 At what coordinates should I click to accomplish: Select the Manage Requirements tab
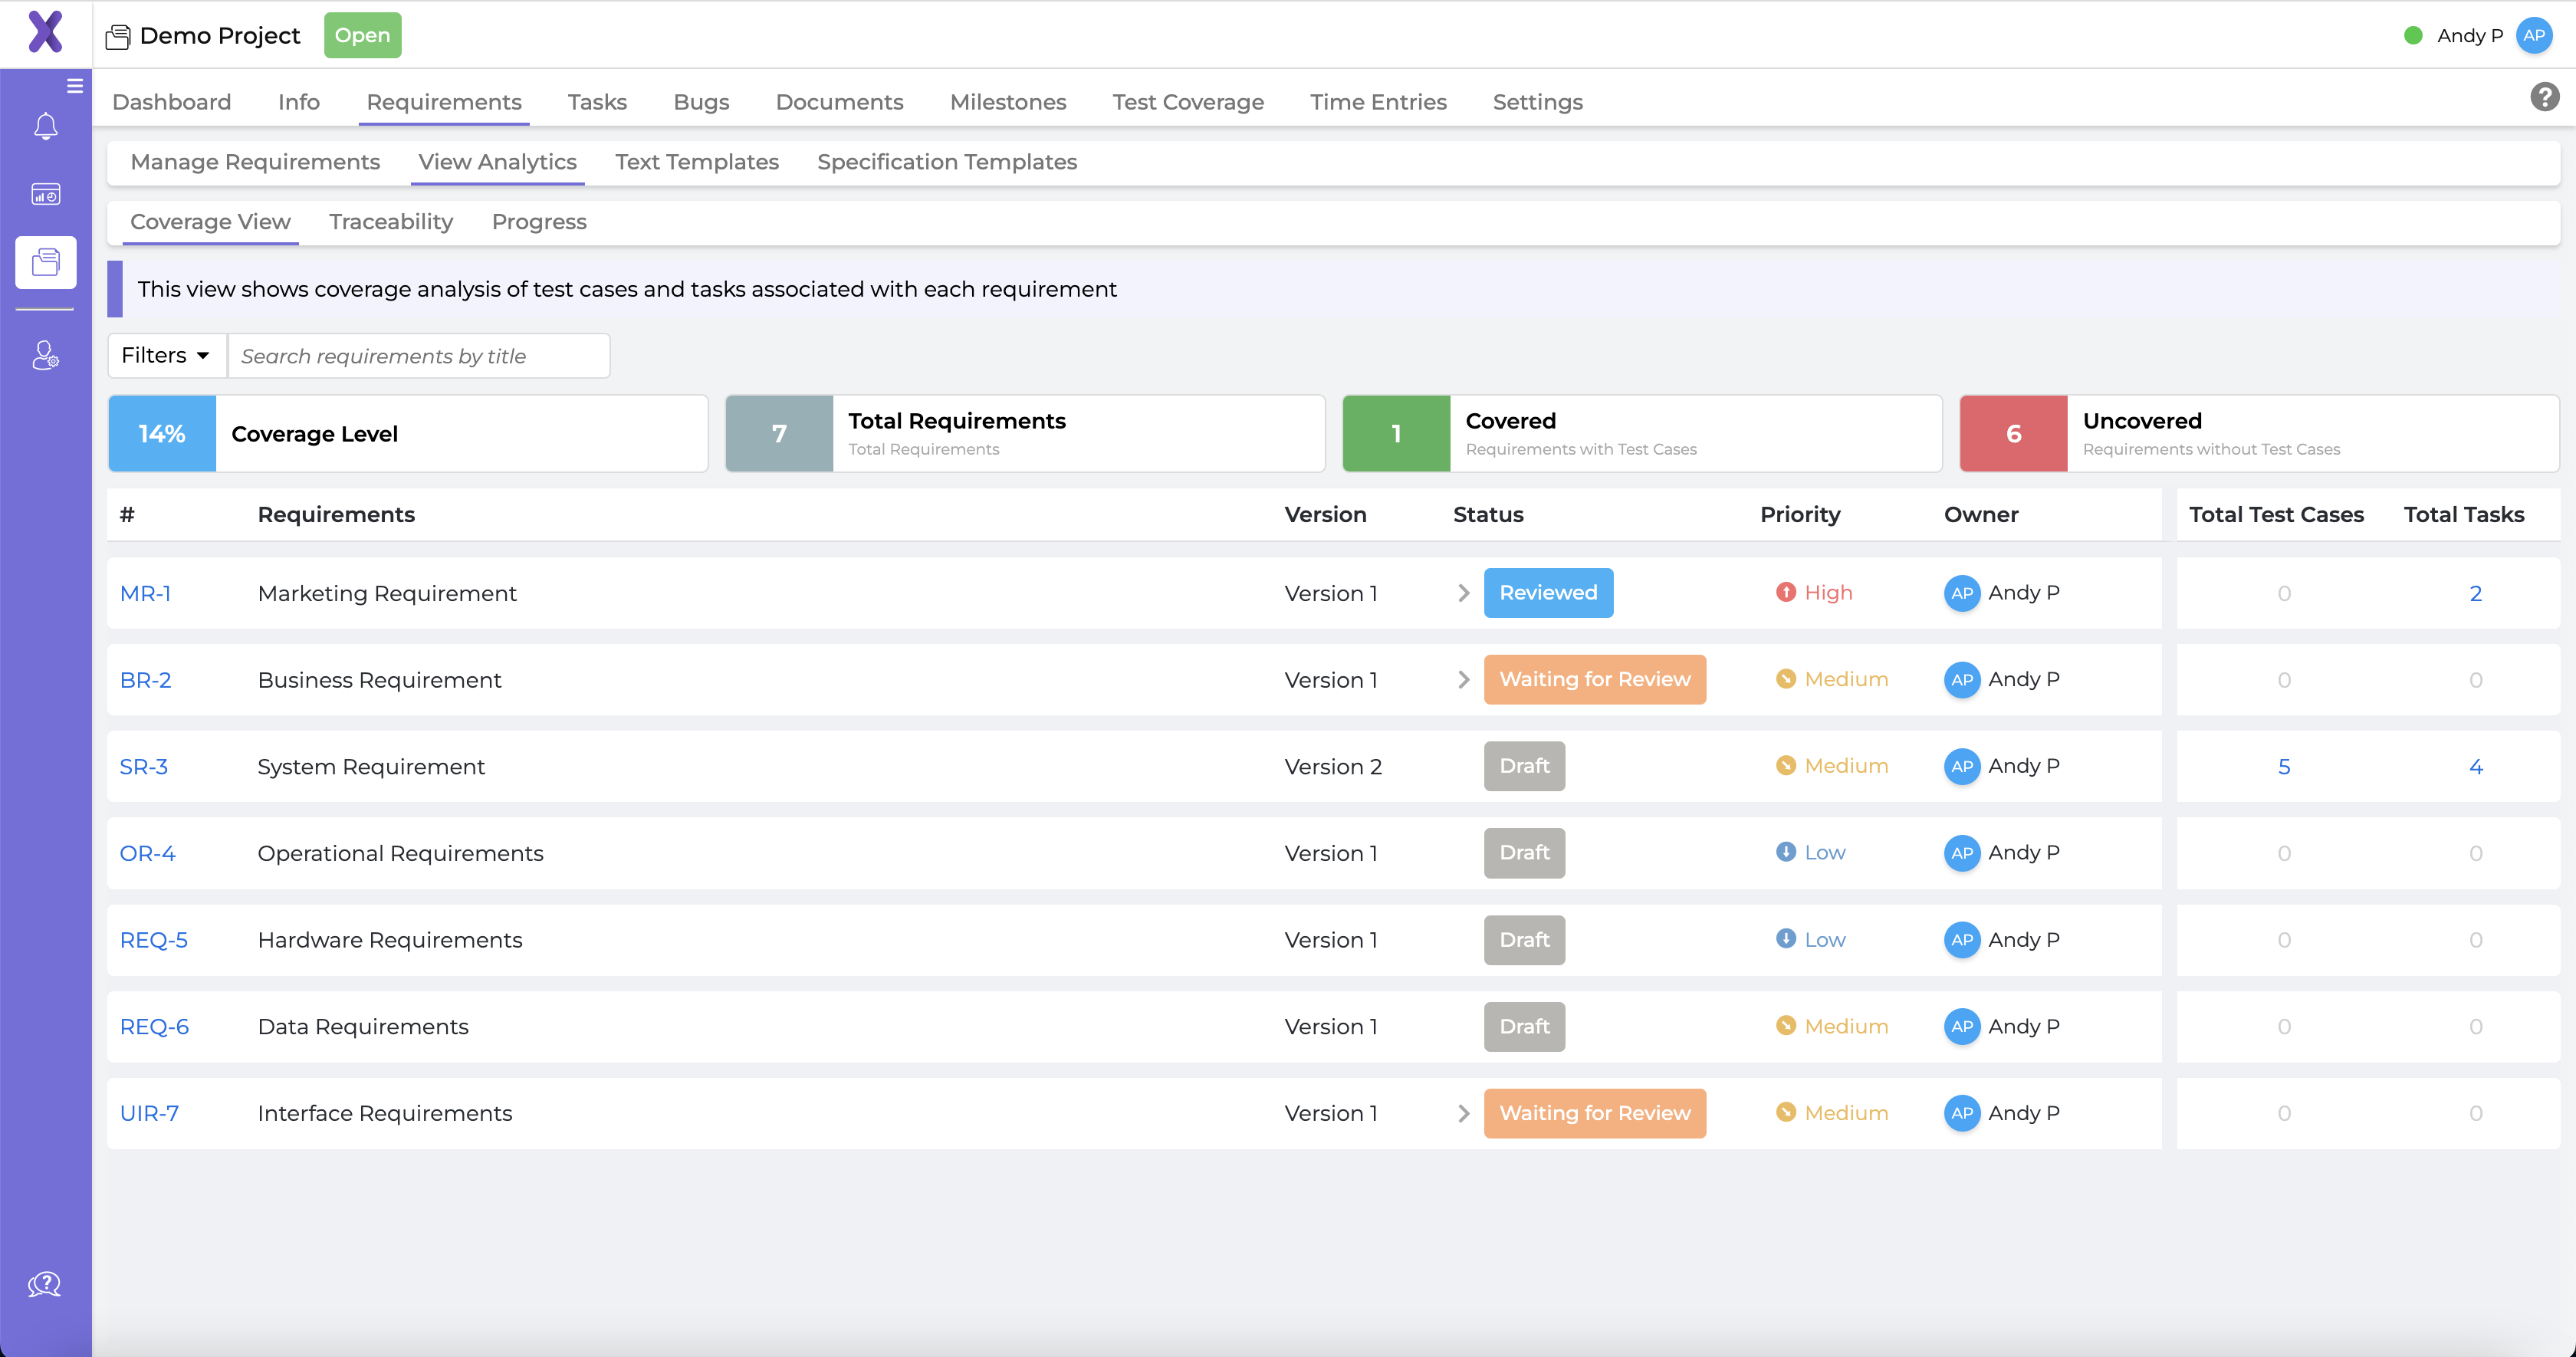[255, 160]
